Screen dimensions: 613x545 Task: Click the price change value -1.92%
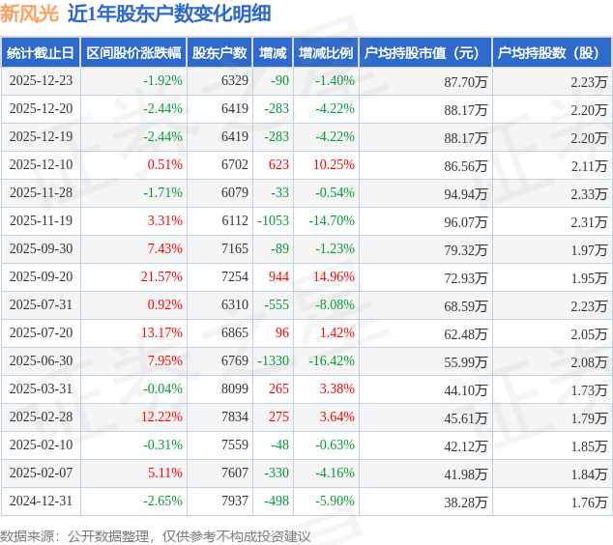(x=162, y=80)
